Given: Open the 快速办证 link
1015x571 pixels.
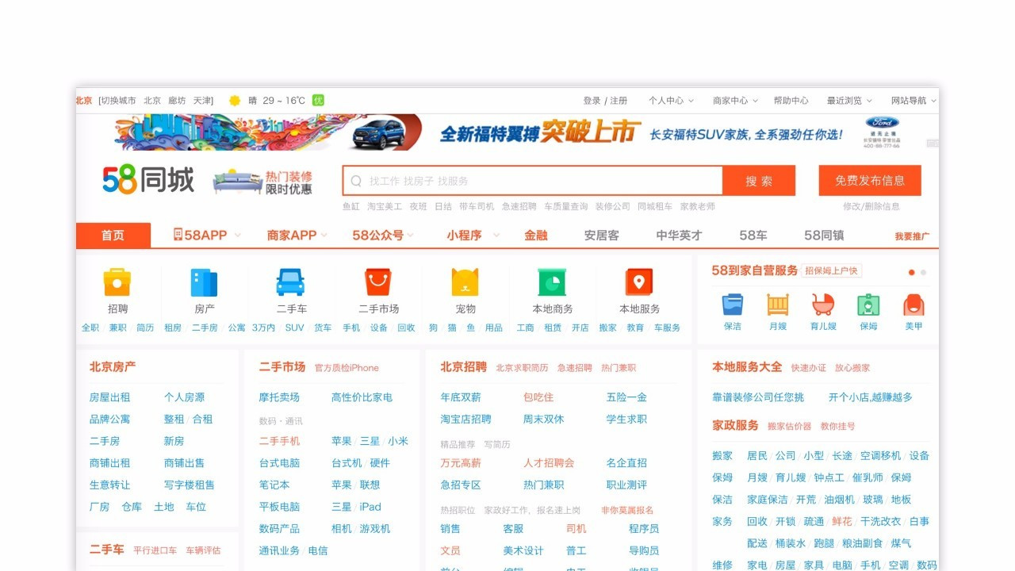Looking at the screenshot, I should (x=808, y=368).
